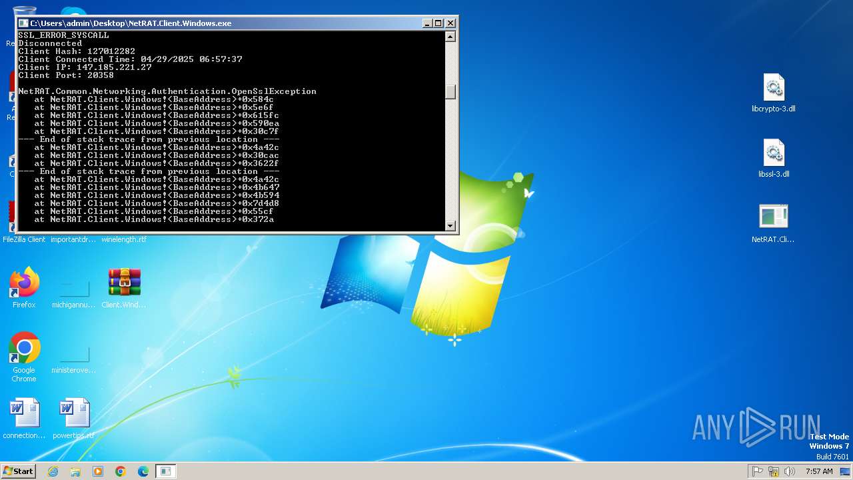
Task: Click the Client IP: 147.185.221.27 line
Action: point(85,67)
